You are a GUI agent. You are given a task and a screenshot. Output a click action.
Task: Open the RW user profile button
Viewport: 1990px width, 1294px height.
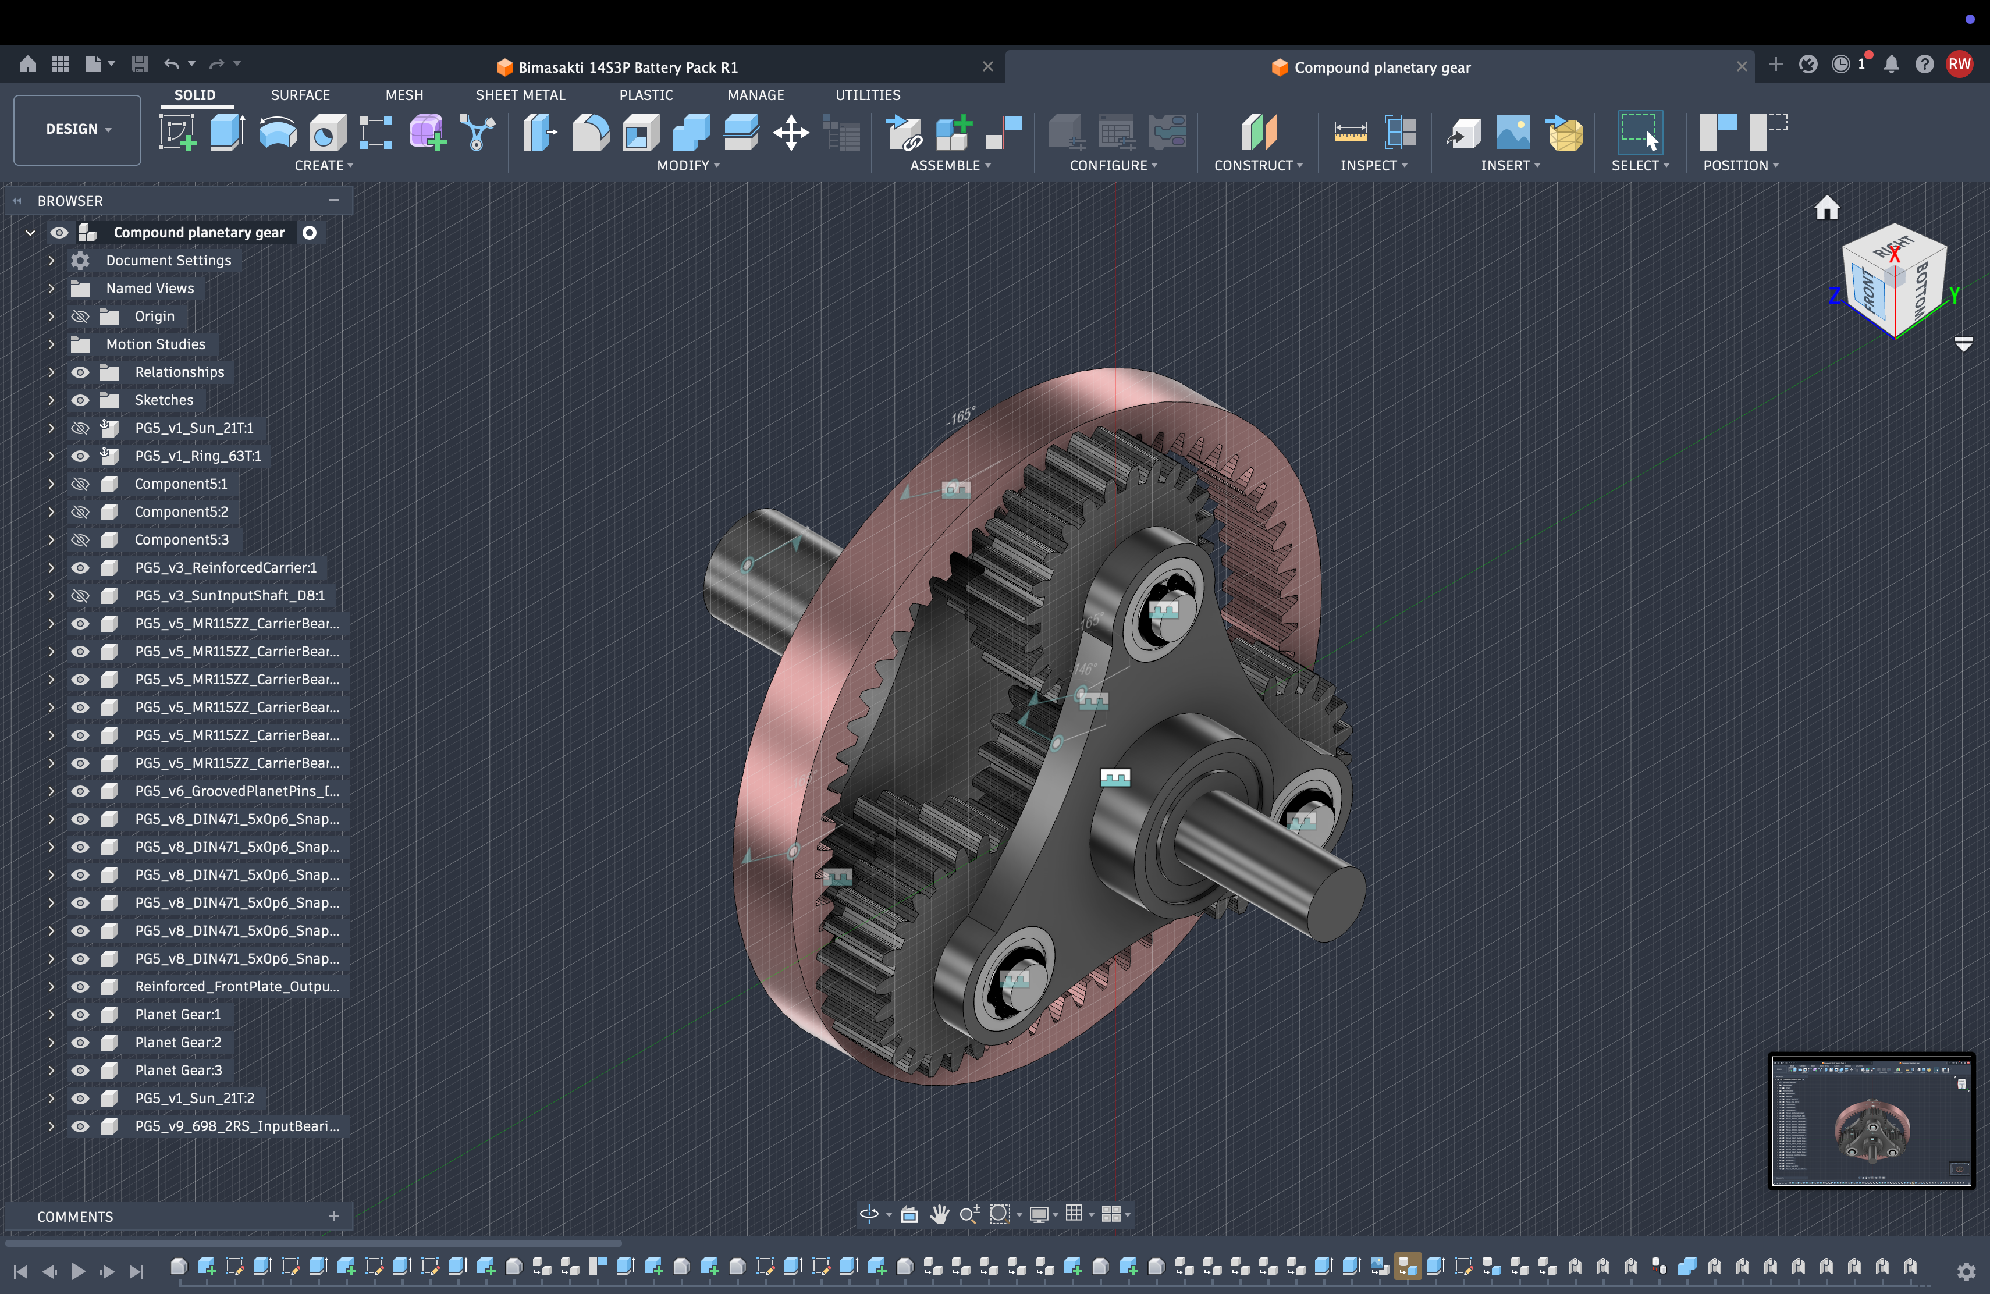point(1959,65)
